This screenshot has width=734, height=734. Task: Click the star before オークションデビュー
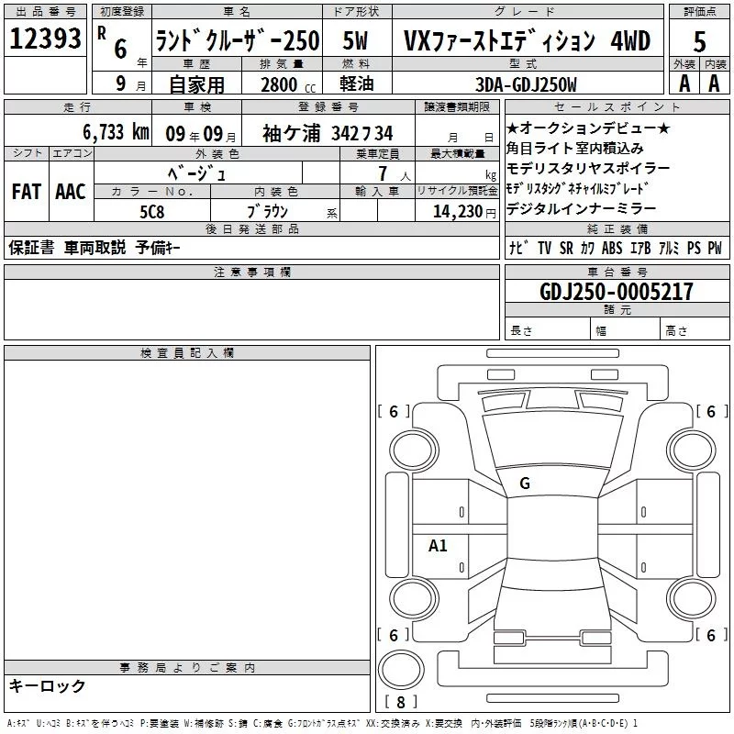pos(513,128)
